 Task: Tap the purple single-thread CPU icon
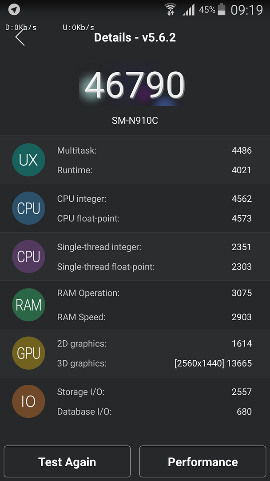coord(28,257)
